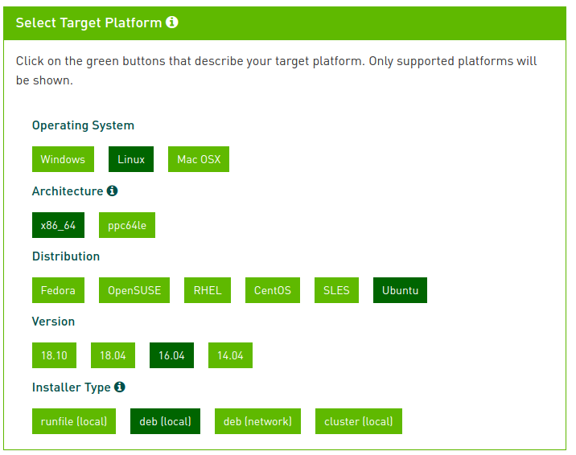Select version 18.04

[x=113, y=355]
